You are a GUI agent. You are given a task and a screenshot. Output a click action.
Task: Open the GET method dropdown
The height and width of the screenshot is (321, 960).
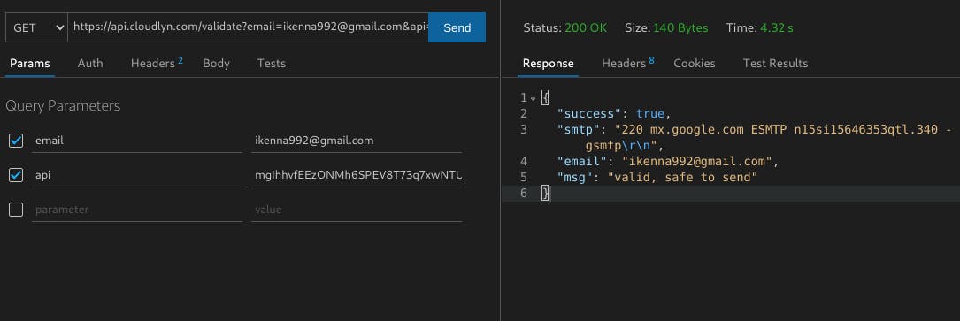click(36, 27)
